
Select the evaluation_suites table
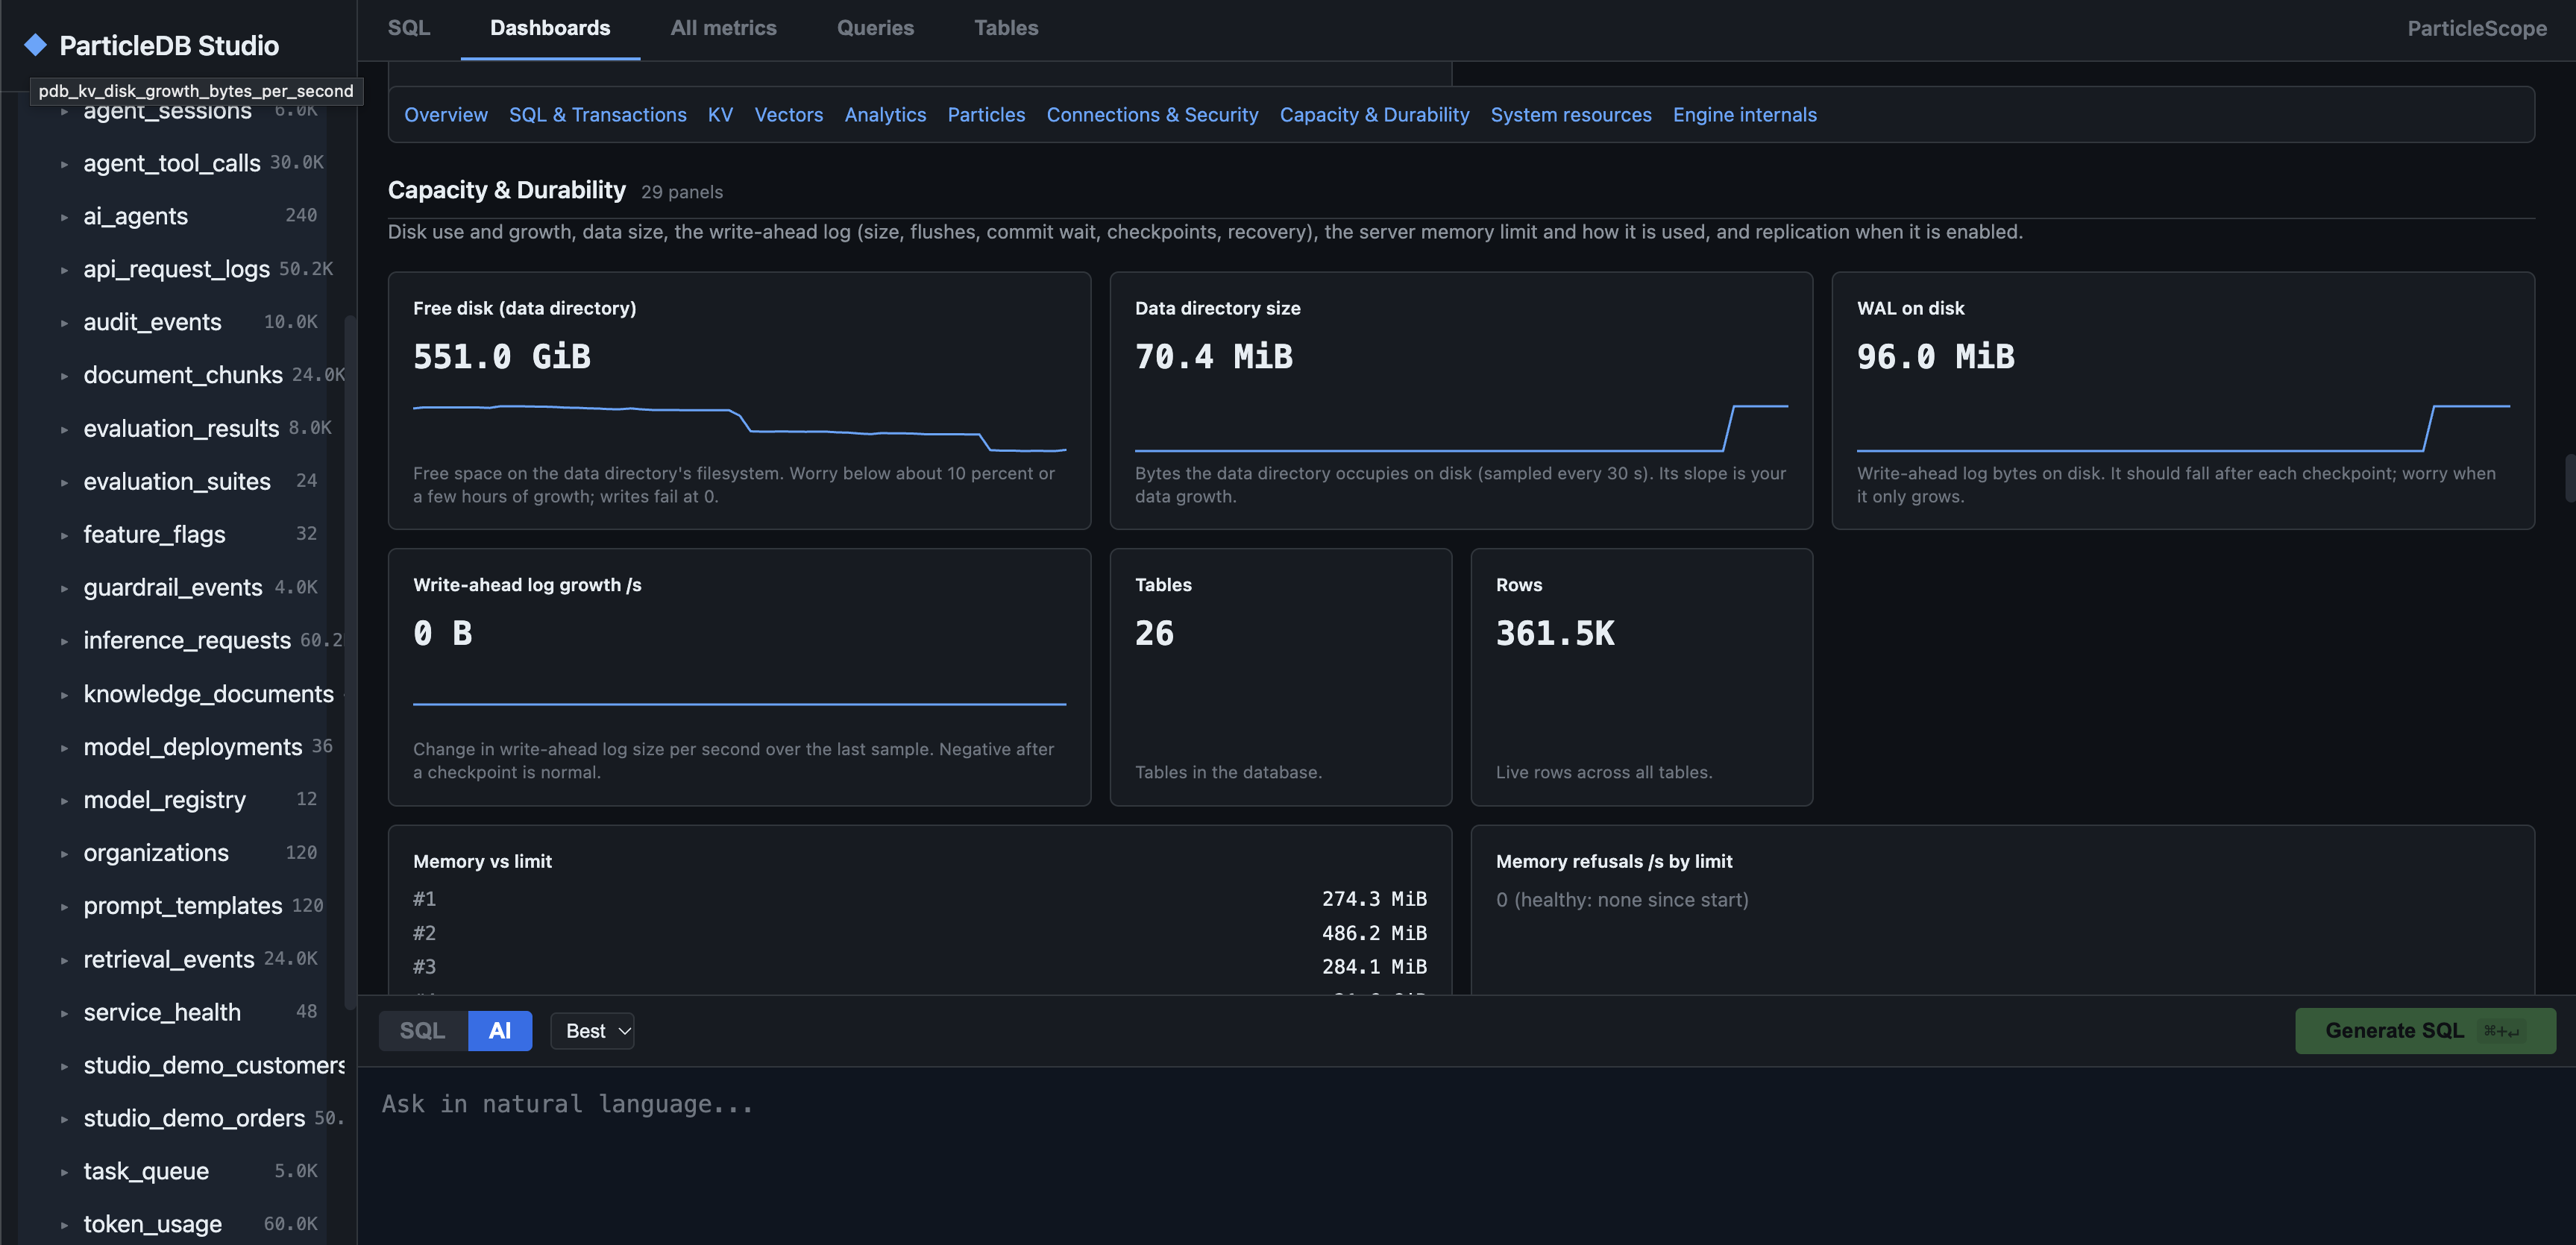(x=177, y=482)
